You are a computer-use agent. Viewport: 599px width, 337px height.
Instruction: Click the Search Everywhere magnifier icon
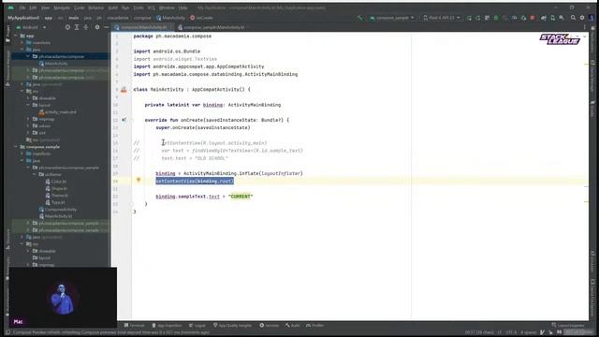(x=573, y=18)
